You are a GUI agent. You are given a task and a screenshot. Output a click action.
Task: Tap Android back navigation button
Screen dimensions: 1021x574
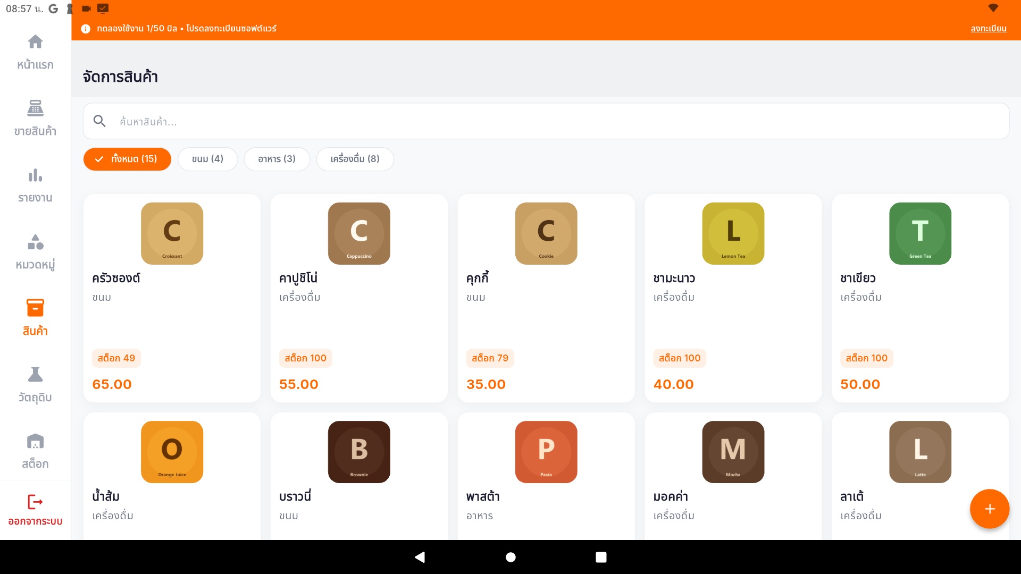tap(420, 557)
